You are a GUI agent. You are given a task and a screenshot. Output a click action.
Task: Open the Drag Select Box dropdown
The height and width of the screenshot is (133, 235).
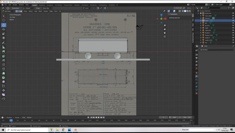[x=47, y=8]
